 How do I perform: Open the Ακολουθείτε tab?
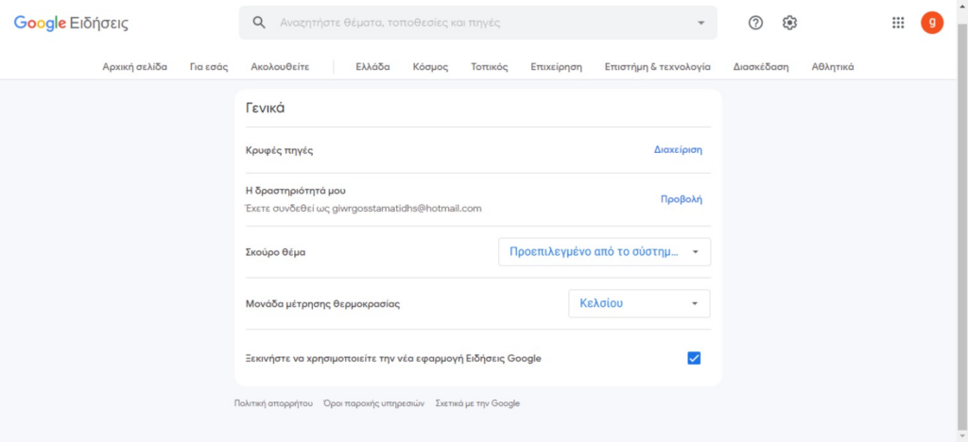pos(280,67)
